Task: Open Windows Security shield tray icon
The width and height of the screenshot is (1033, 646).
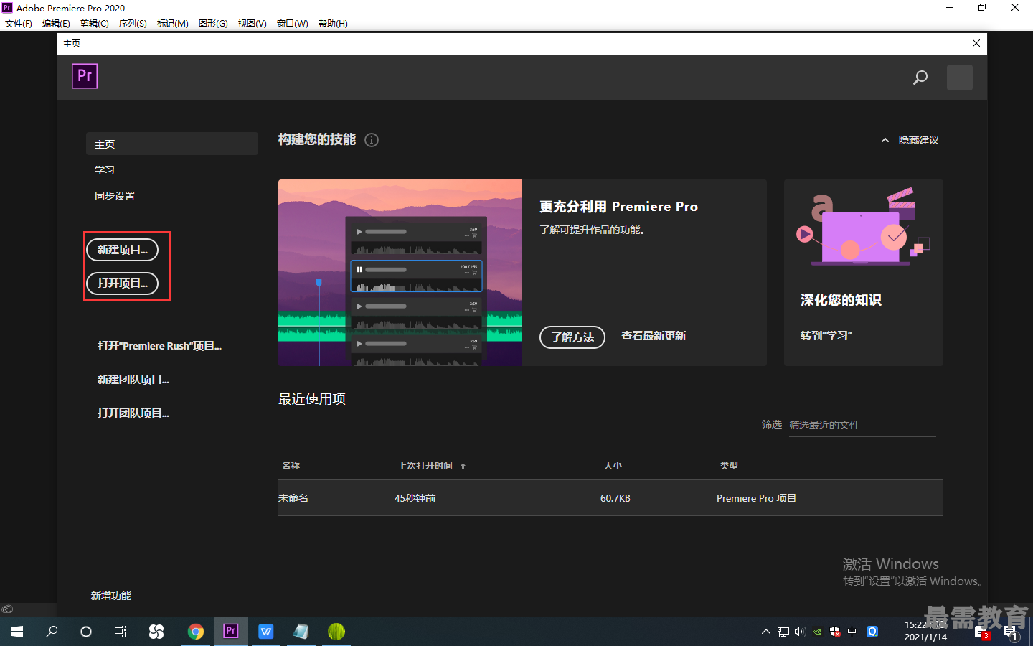Action: 835,632
